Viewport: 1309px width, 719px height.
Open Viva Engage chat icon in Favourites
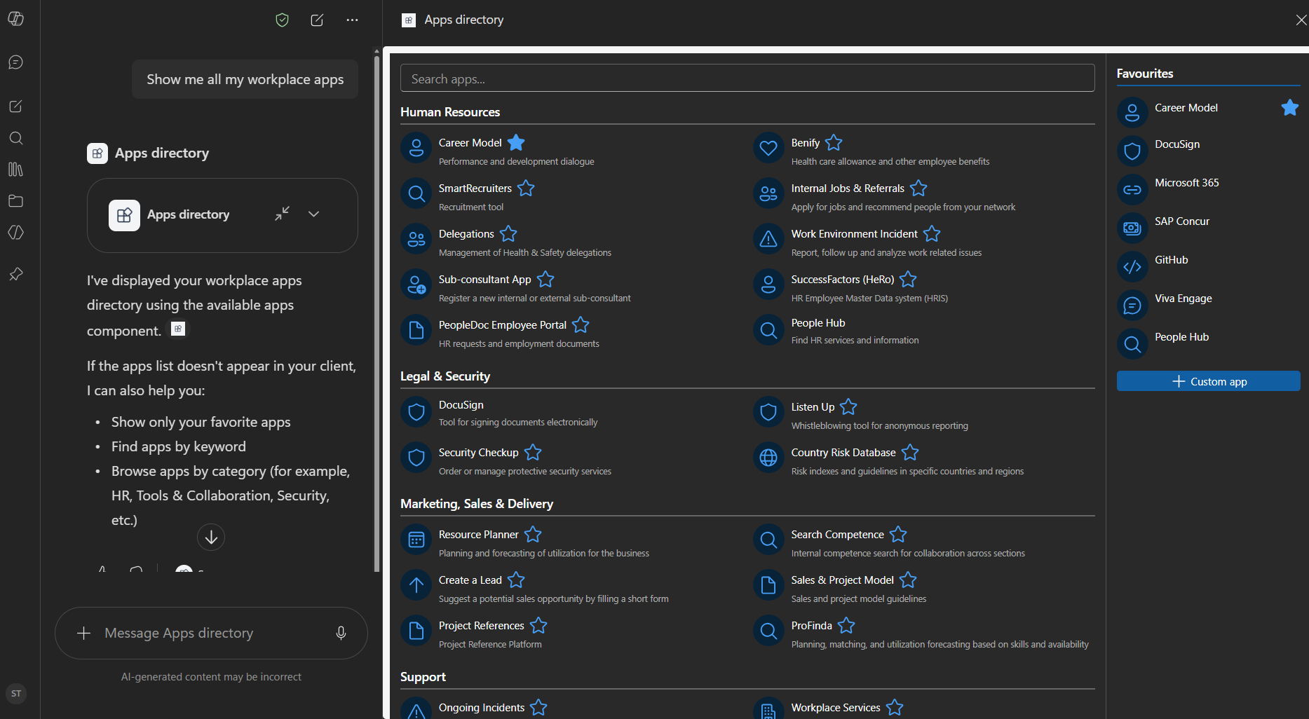1132,305
